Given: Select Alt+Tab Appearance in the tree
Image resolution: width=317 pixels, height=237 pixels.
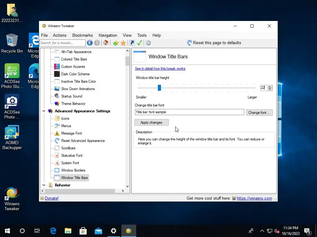Looking at the screenshot, I should [76, 52].
